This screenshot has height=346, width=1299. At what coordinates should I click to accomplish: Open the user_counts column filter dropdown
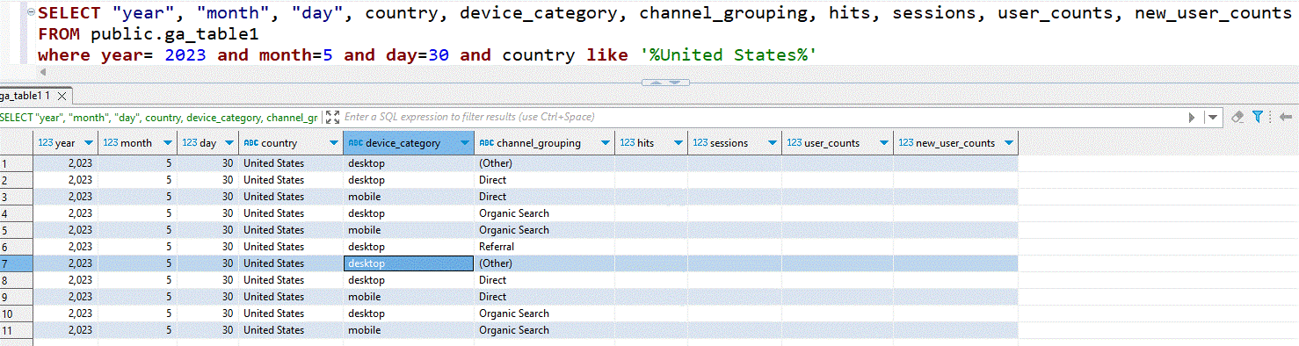(x=884, y=143)
